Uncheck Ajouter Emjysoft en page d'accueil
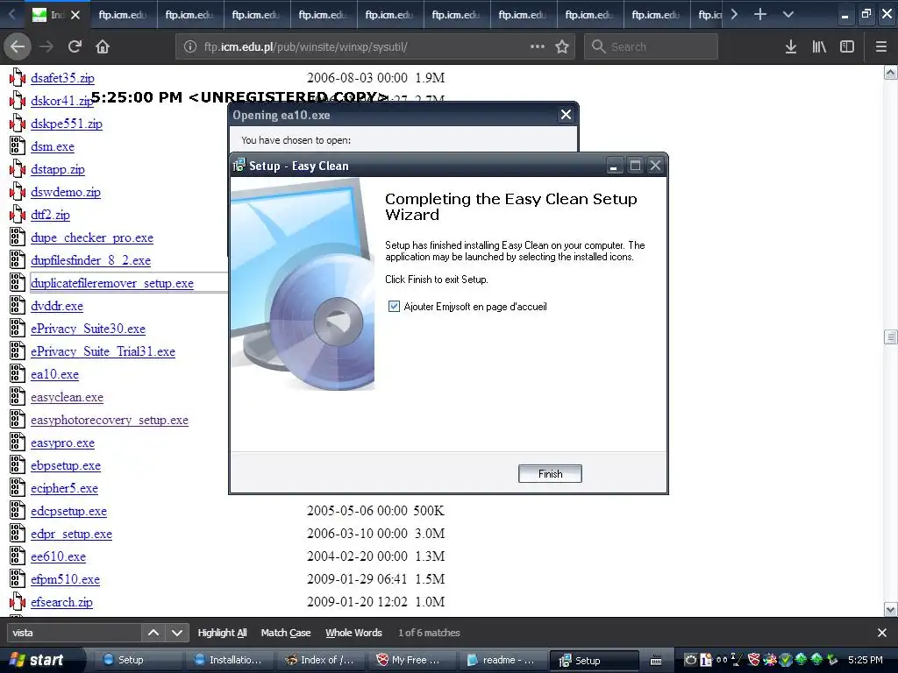Image resolution: width=898 pixels, height=673 pixels. pyautogui.click(x=394, y=306)
